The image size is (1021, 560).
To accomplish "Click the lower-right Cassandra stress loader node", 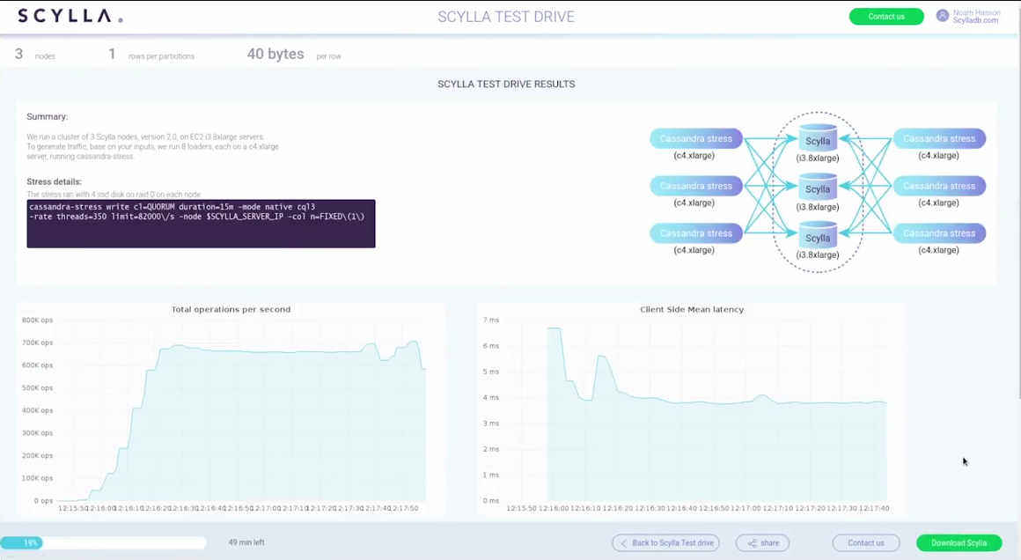I will (x=939, y=233).
